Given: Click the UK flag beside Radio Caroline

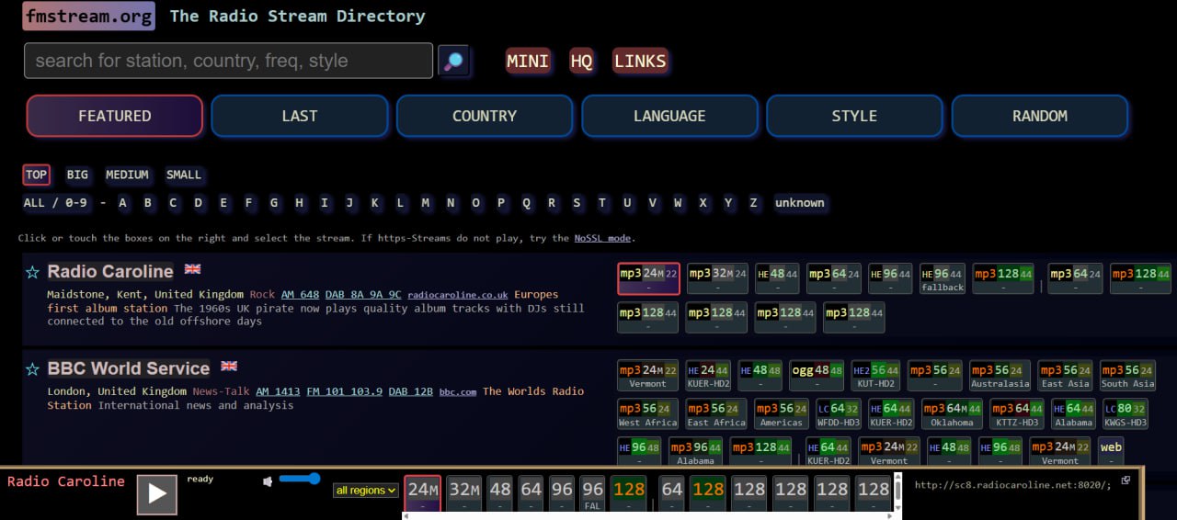Looking at the screenshot, I should click(192, 269).
